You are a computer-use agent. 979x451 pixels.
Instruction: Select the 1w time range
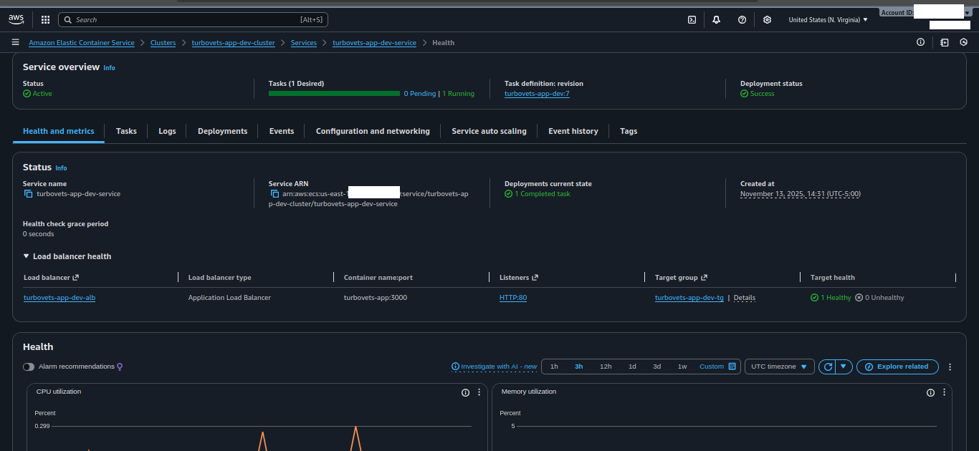(682, 367)
